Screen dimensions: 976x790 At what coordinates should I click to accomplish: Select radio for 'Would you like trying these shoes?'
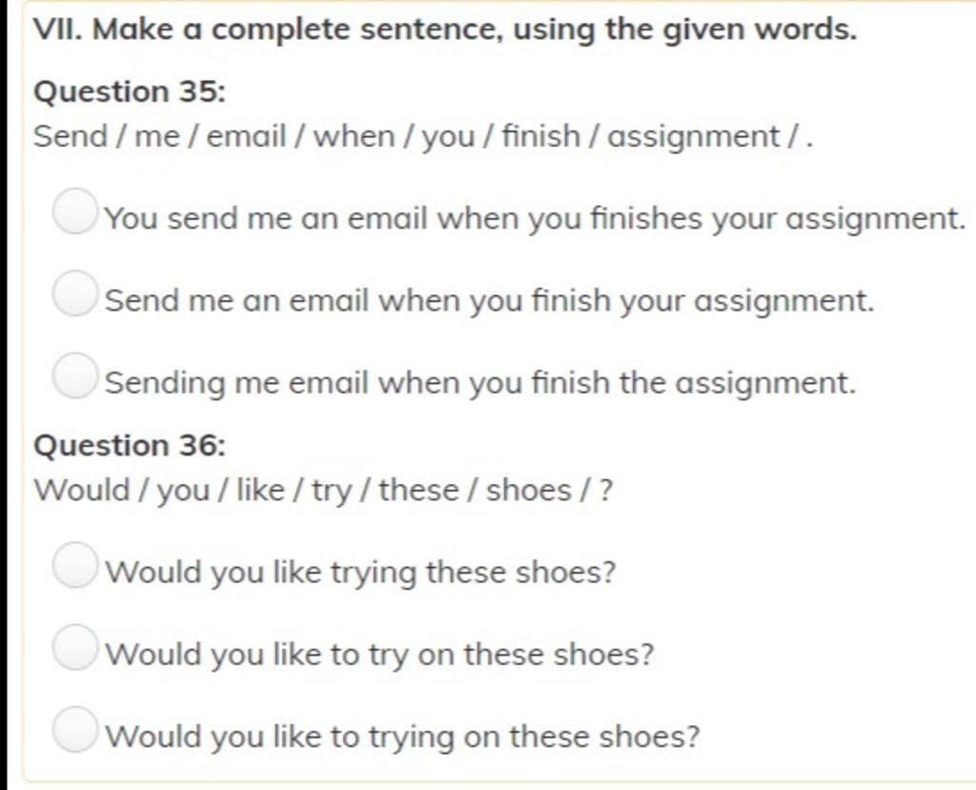click(x=75, y=565)
